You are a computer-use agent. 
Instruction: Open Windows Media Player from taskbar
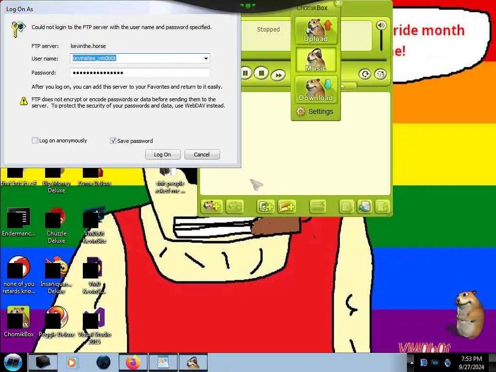(72, 362)
